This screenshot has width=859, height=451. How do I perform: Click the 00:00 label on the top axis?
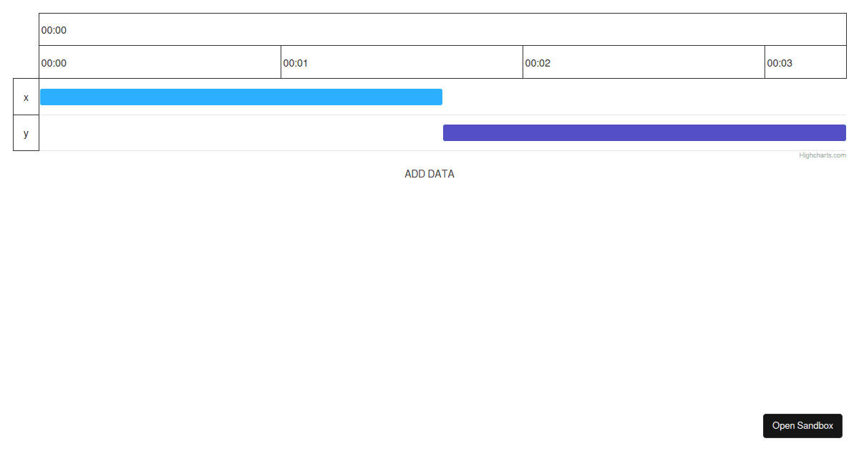click(x=54, y=31)
